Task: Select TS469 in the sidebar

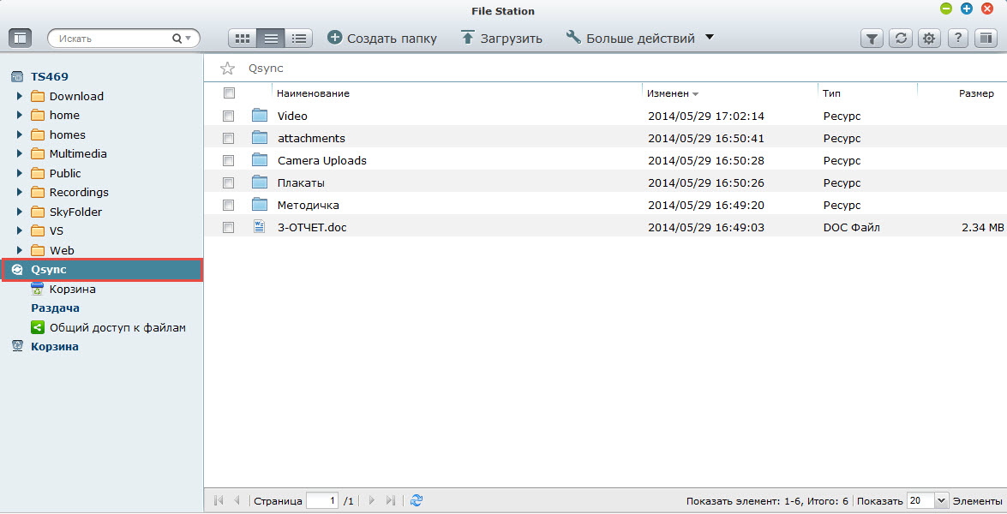Action: coord(50,76)
